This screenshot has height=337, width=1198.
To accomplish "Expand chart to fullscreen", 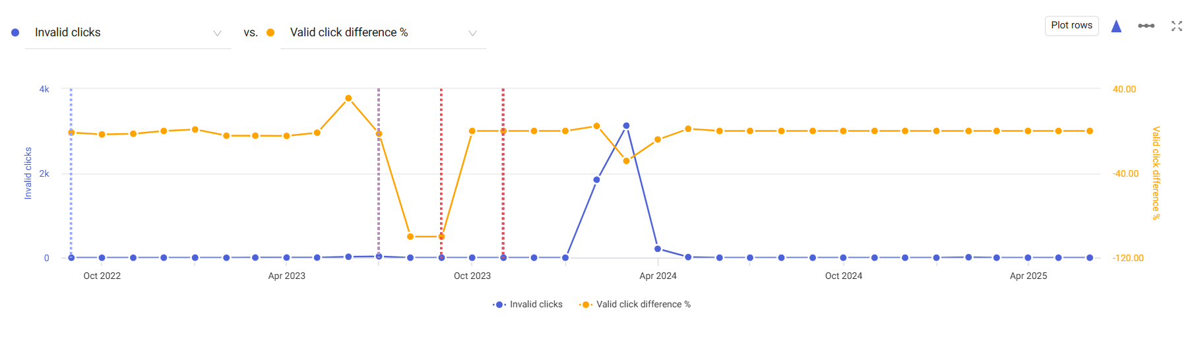I will pyautogui.click(x=1176, y=26).
